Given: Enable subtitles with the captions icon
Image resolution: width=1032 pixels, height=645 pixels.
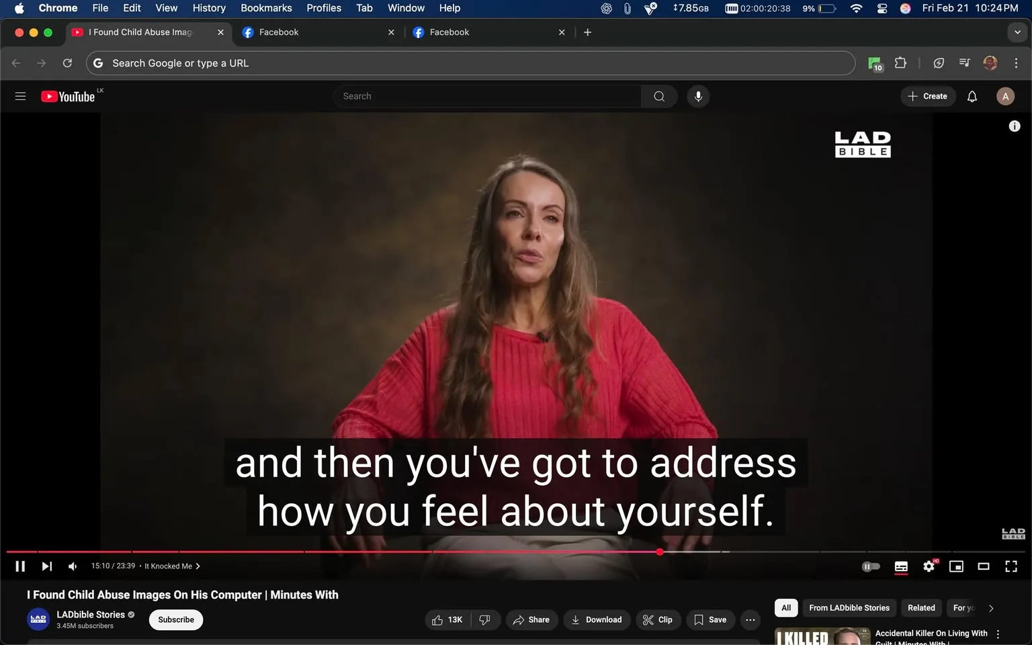Looking at the screenshot, I should coord(901,566).
